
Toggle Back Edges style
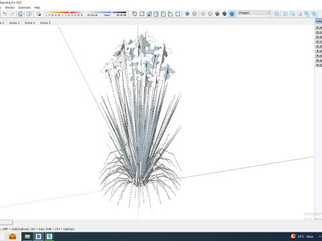(x=195, y=14)
